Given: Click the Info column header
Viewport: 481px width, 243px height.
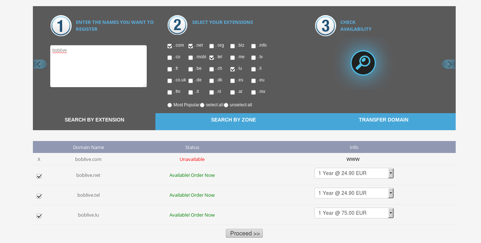Looking at the screenshot, I should point(354,147).
